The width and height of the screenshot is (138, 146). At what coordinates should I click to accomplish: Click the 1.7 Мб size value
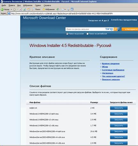point(93,126)
